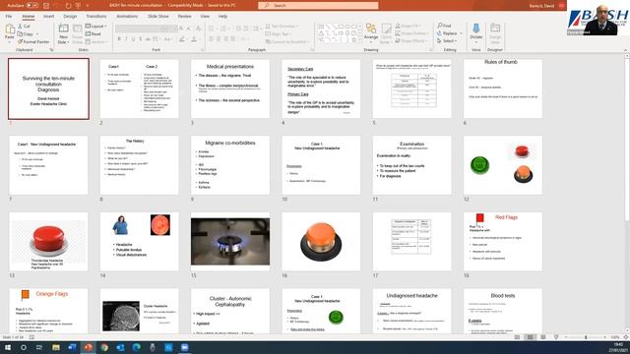Start slideshow from beginning icon in title bar
The image size is (630, 354).
click(78, 6)
